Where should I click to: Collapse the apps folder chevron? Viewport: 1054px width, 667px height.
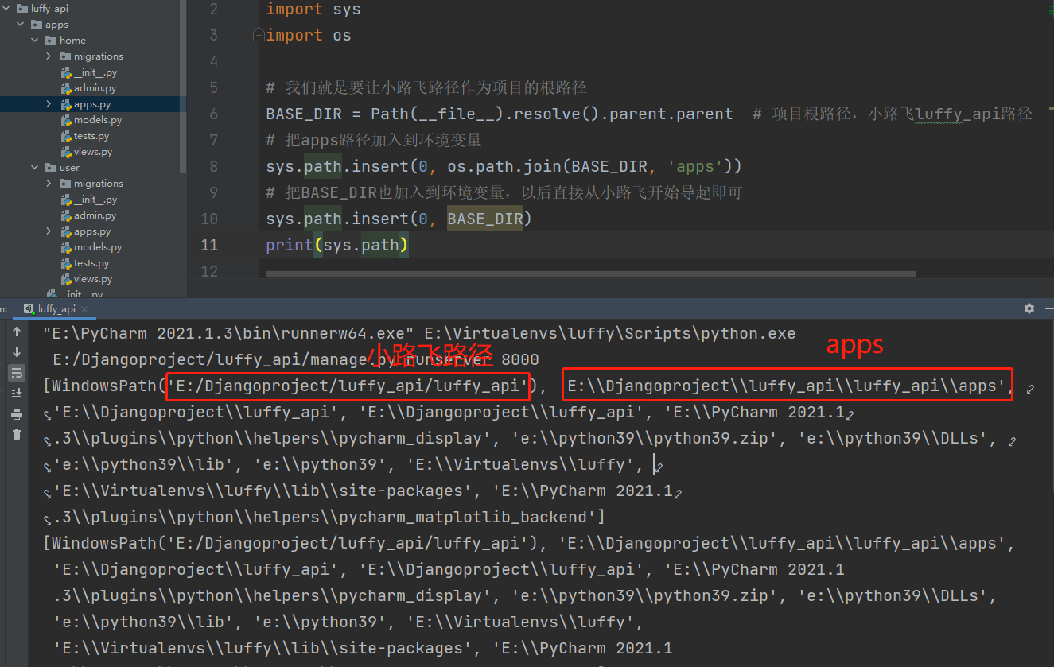point(21,25)
